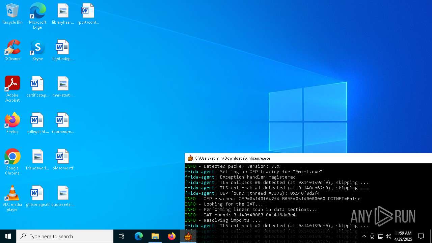Open the Windows Start menu
Screen dimensions: 432x243
pyautogui.click(x=8, y=236)
